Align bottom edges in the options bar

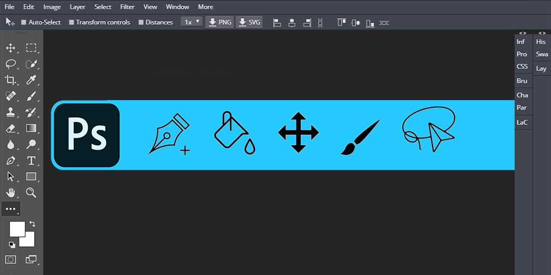[370, 23]
